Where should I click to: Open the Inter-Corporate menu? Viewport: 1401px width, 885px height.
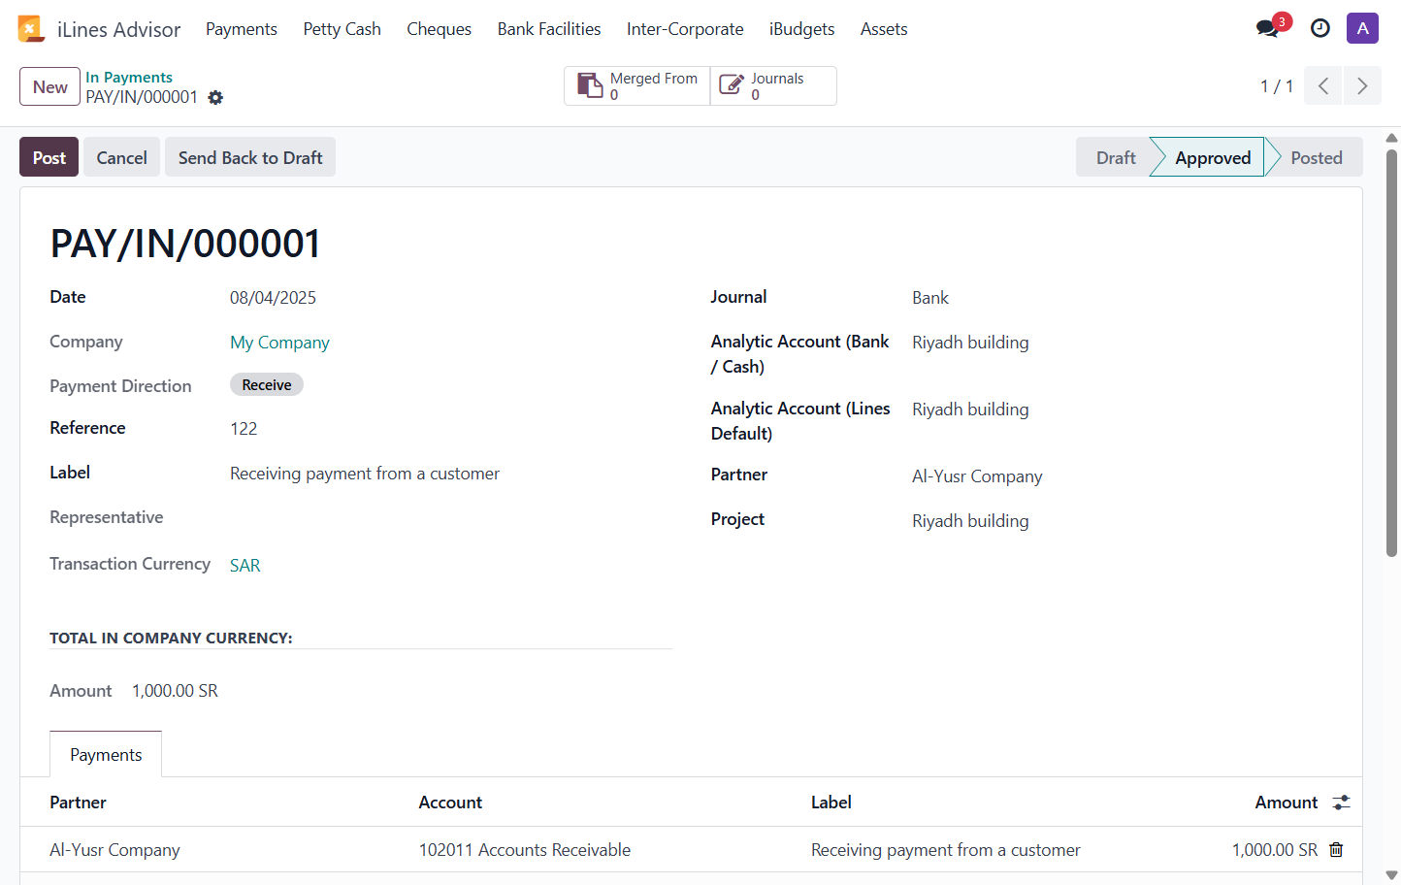pyautogui.click(x=685, y=29)
